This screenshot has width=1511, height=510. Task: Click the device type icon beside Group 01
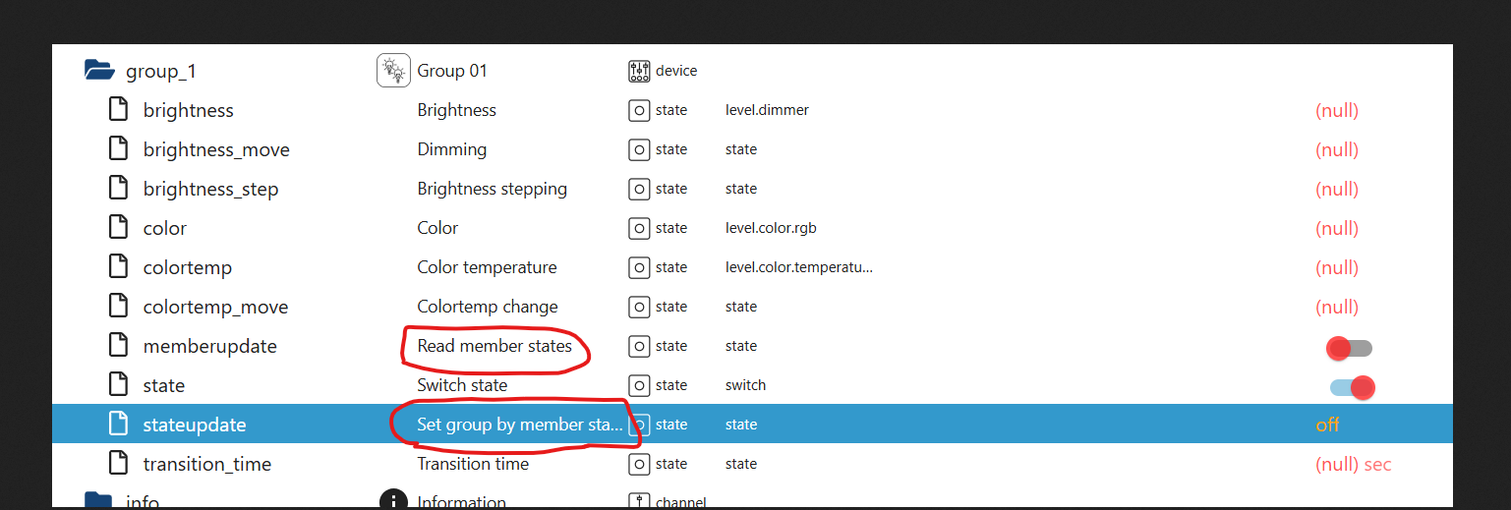click(639, 71)
